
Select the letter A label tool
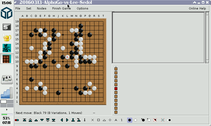point(116,120)
